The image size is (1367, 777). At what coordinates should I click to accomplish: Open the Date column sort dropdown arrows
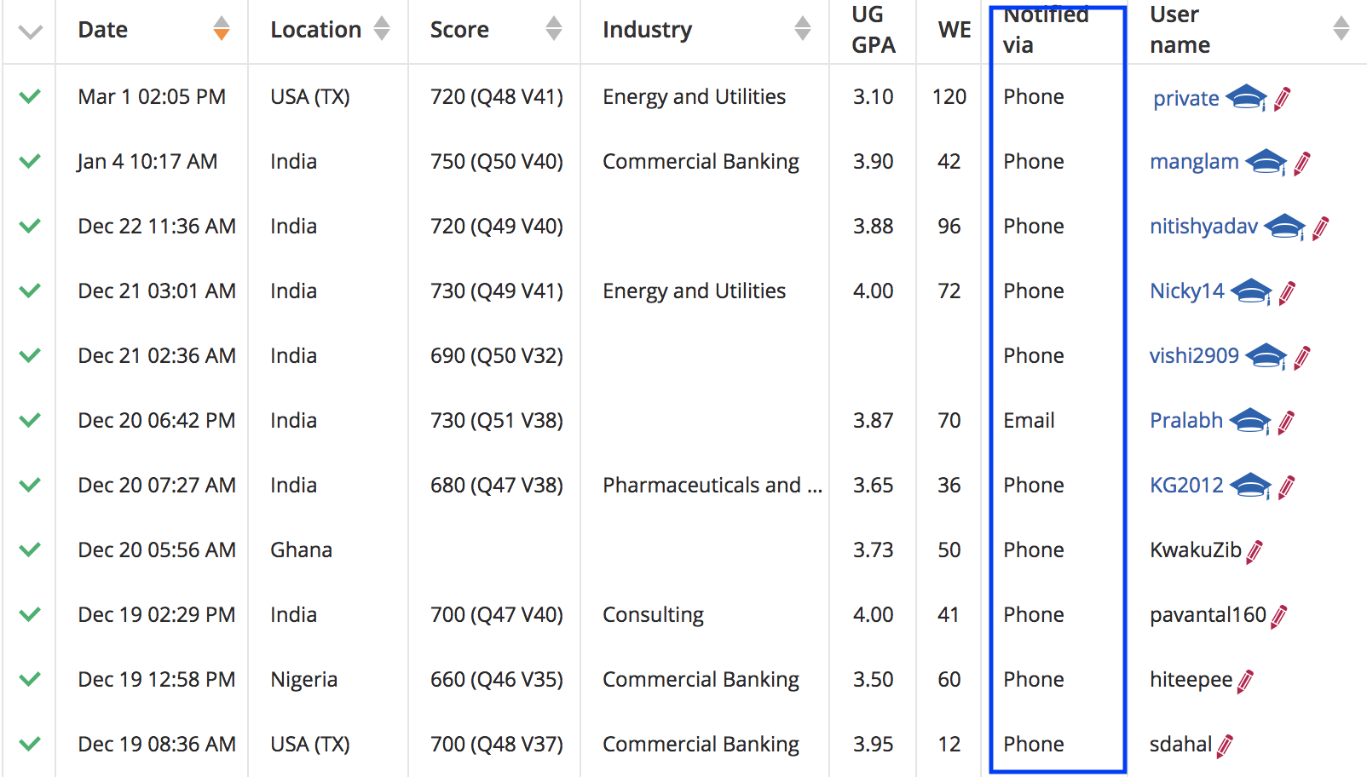coord(221,29)
